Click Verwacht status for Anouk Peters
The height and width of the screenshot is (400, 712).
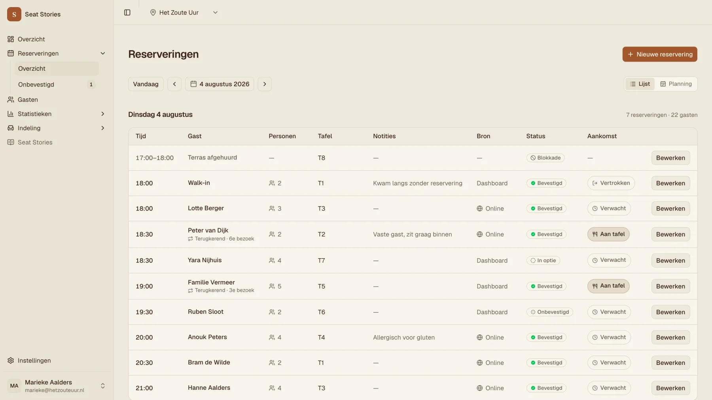[609, 337]
